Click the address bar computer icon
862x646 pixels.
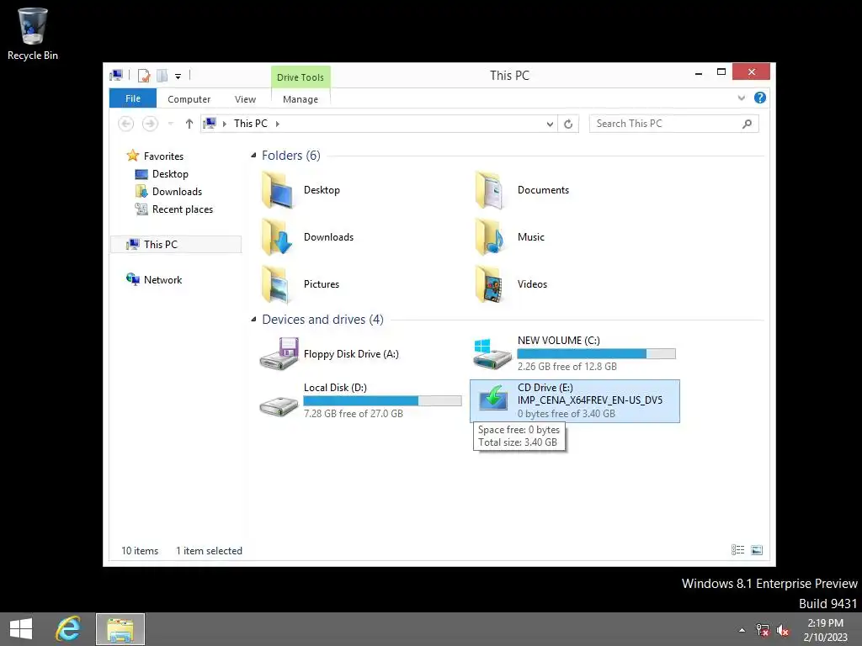click(x=210, y=123)
